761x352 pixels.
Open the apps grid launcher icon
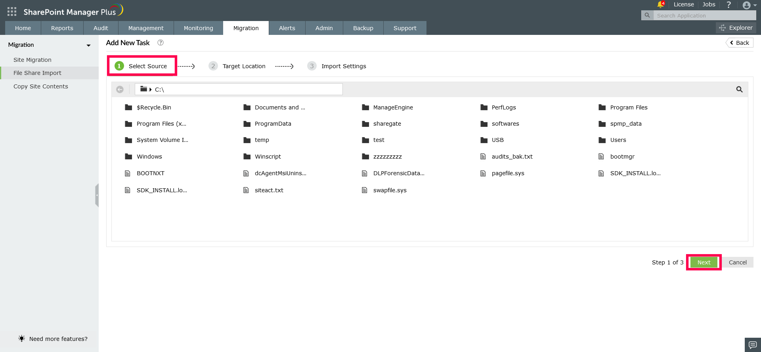tap(12, 11)
